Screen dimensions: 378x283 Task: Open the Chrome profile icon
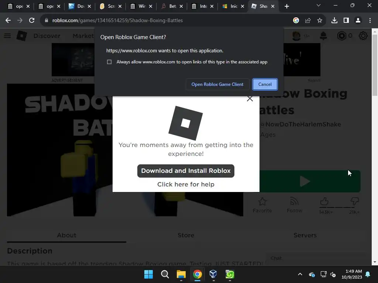point(358,21)
